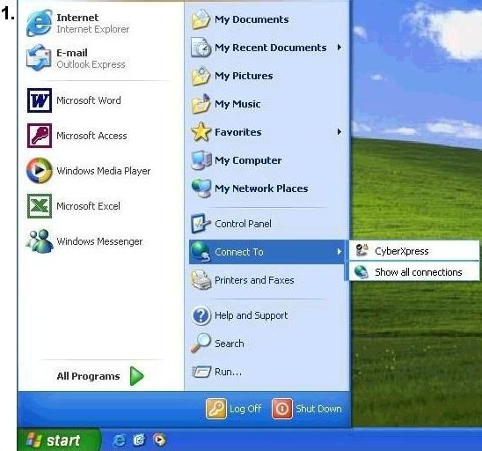Click Show Desktop icon in Quick Launch
The width and height of the screenshot is (482, 451).
click(x=139, y=440)
